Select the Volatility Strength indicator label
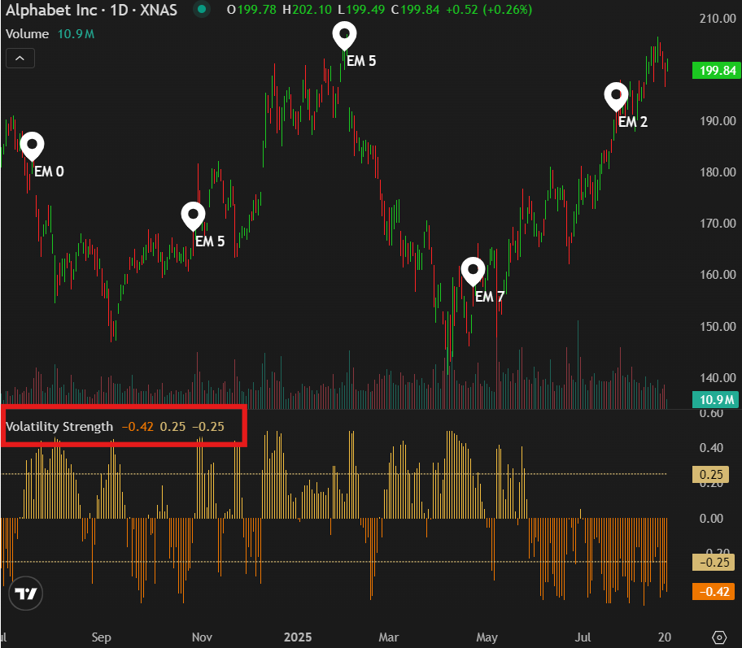 tap(59, 427)
